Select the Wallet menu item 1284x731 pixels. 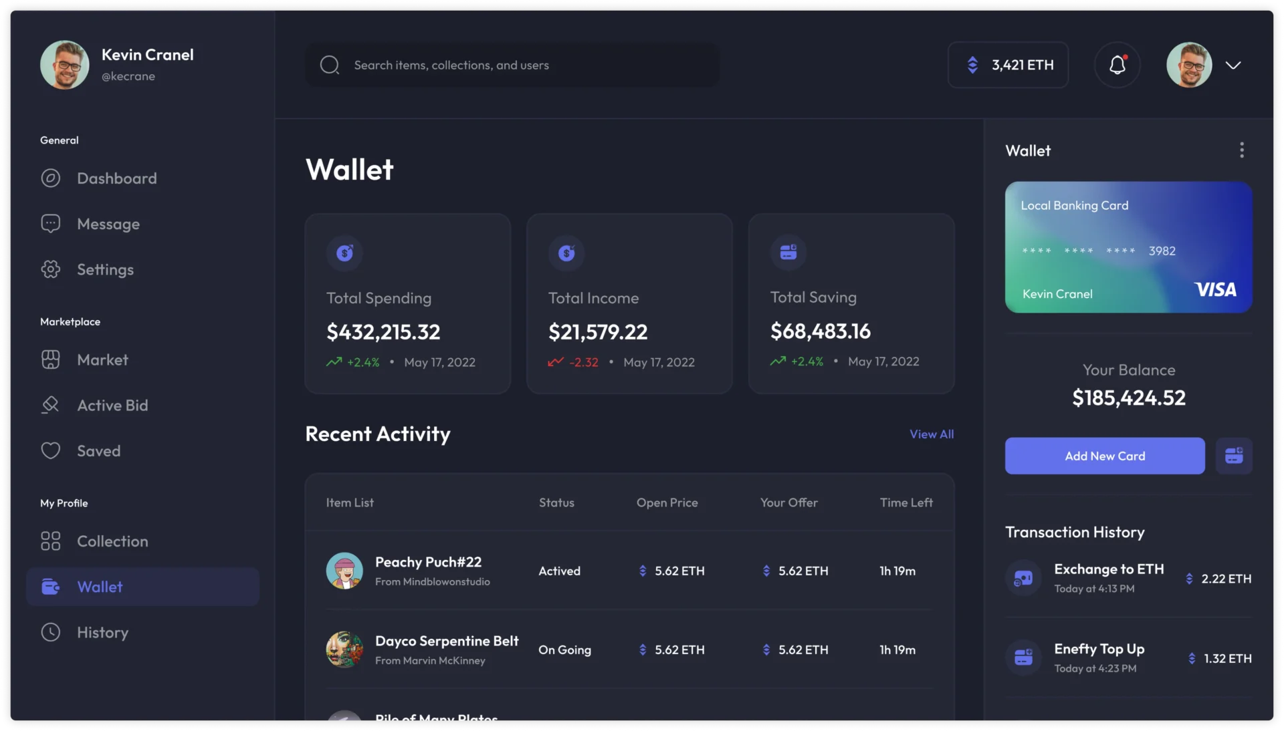pyautogui.click(x=100, y=587)
